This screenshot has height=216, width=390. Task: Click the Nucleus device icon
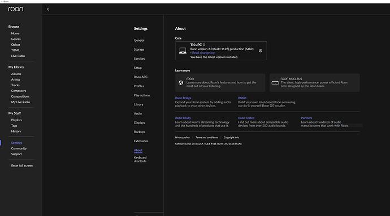(275, 83)
